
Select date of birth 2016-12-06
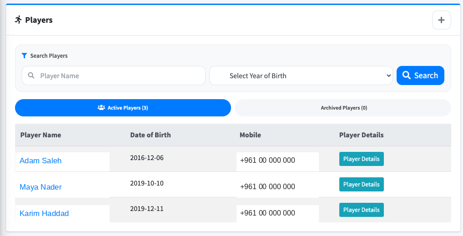pyautogui.click(x=147, y=158)
